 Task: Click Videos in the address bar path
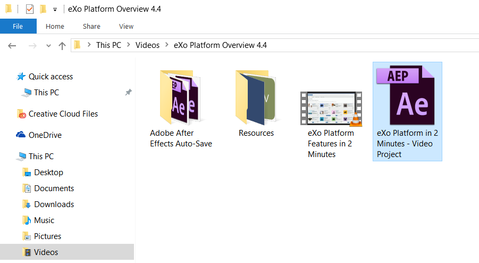click(148, 45)
